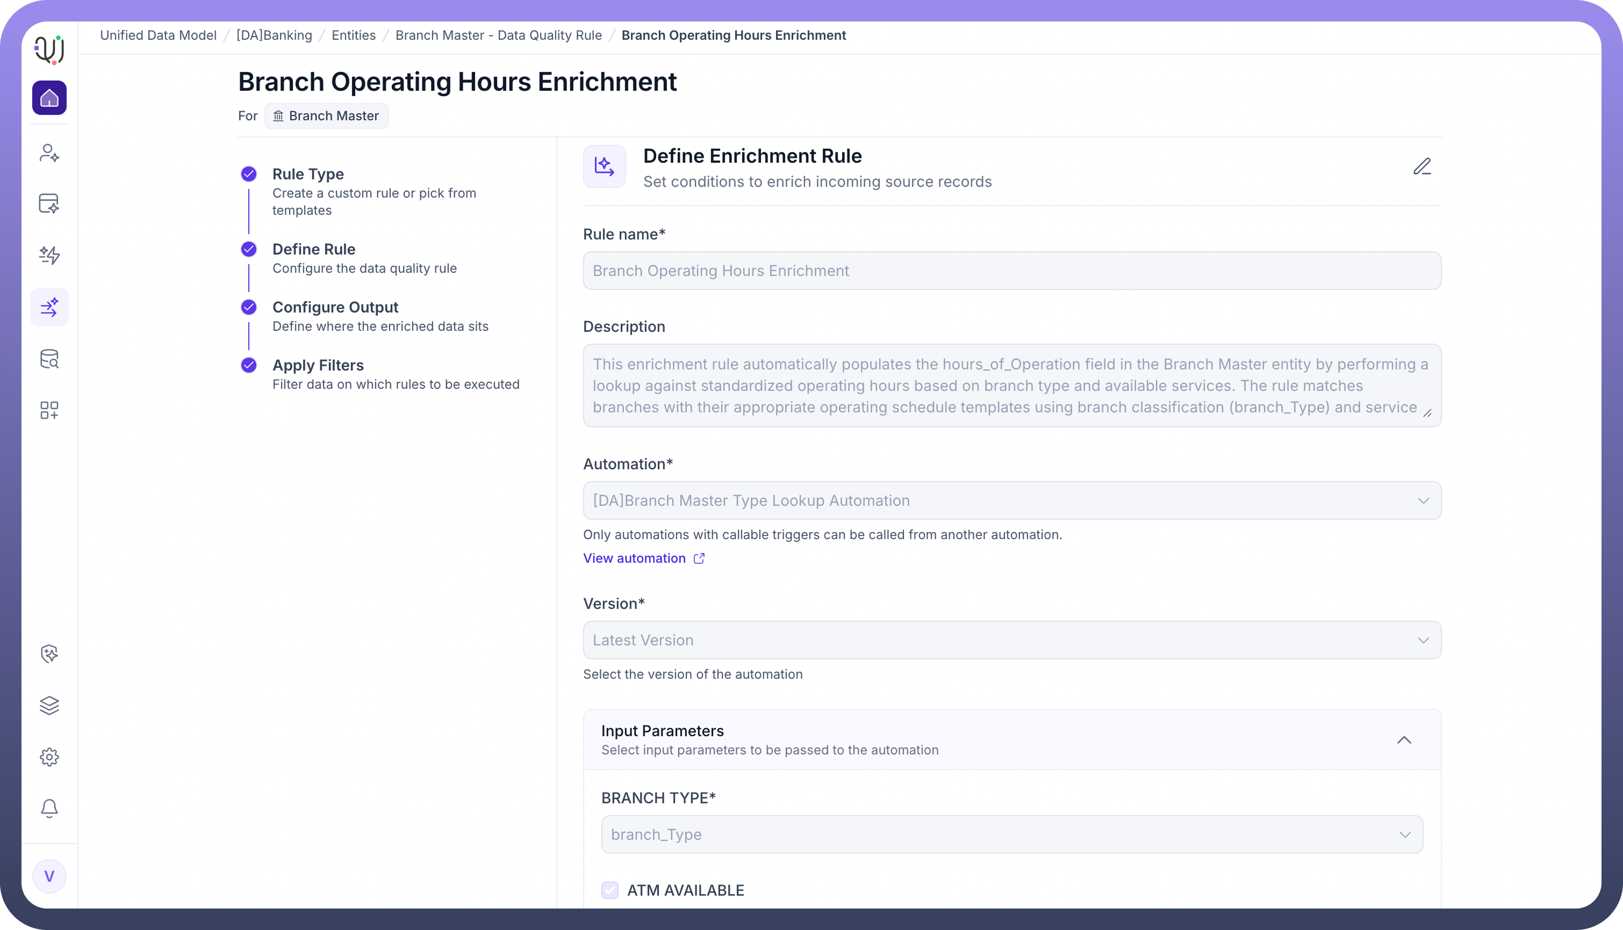Open the lightning automation sidebar icon
This screenshot has height=930, width=1623.
click(x=49, y=256)
